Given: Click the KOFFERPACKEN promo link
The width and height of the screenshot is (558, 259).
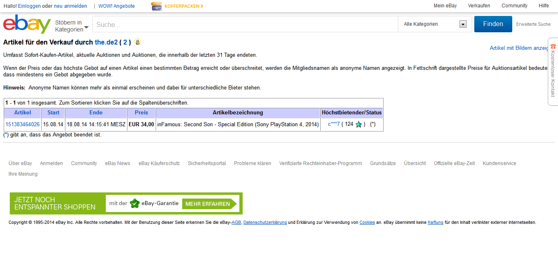Looking at the screenshot, I should pos(184,6).
